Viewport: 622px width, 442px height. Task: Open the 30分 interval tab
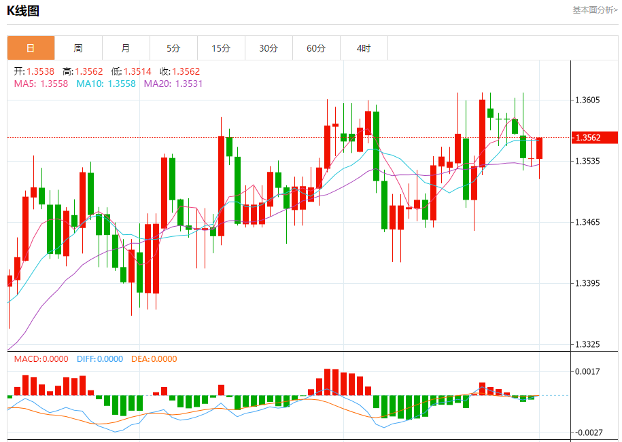[x=269, y=48]
